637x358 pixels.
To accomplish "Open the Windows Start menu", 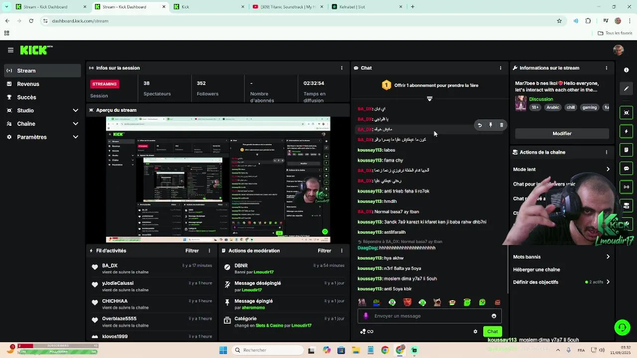I will tap(223, 351).
